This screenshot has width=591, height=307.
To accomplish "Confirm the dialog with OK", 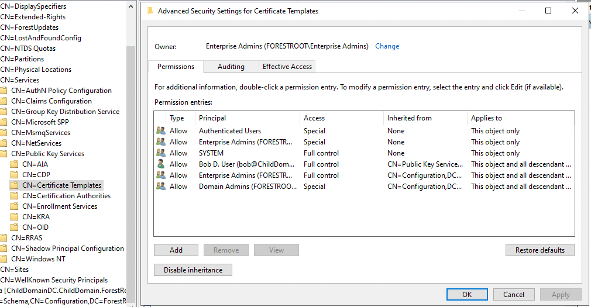I will pos(466,295).
